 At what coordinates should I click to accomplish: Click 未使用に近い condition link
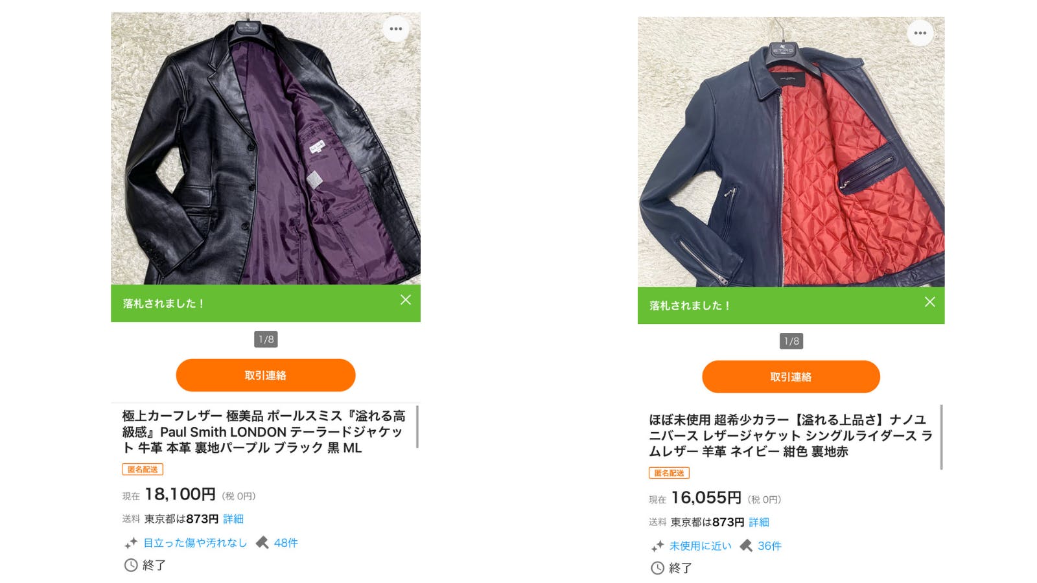coord(701,546)
